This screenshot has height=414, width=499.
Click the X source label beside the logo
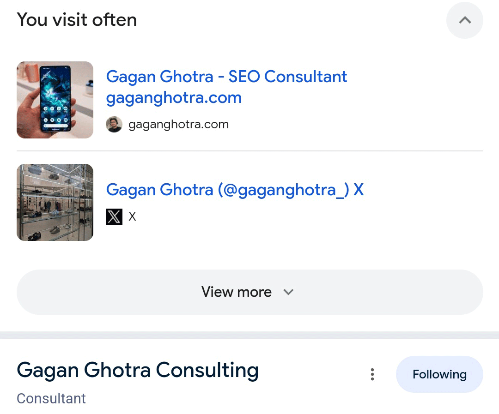coord(132,216)
